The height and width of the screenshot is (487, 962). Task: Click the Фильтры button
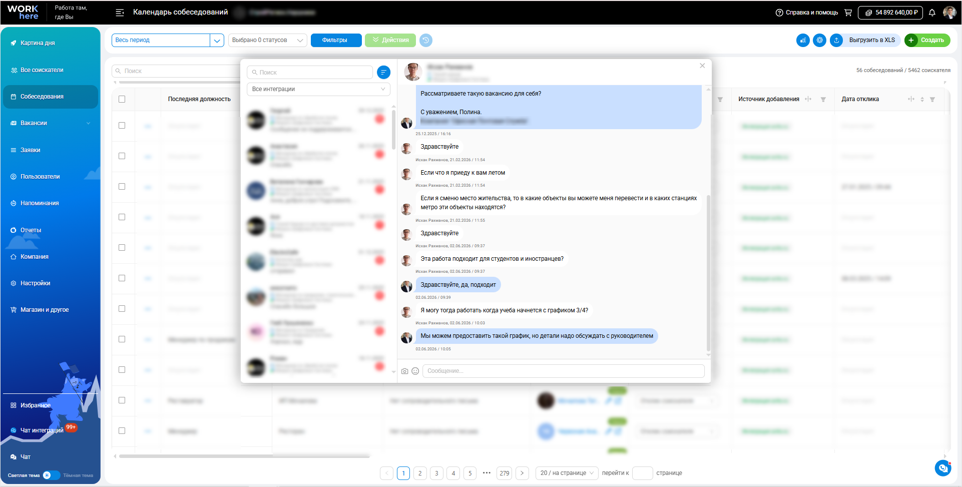pyautogui.click(x=336, y=40)
